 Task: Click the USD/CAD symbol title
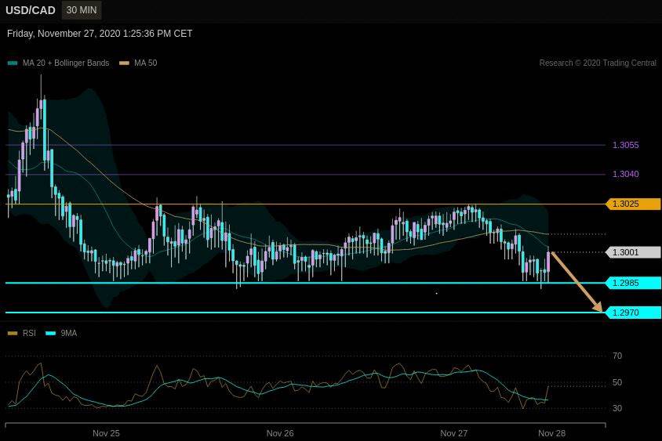point(31,10)
